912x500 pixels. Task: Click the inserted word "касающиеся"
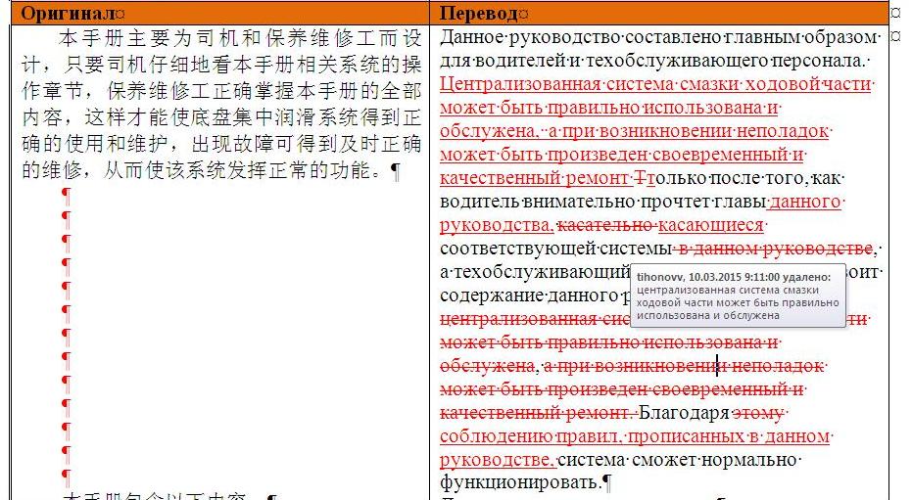[711, 225]
